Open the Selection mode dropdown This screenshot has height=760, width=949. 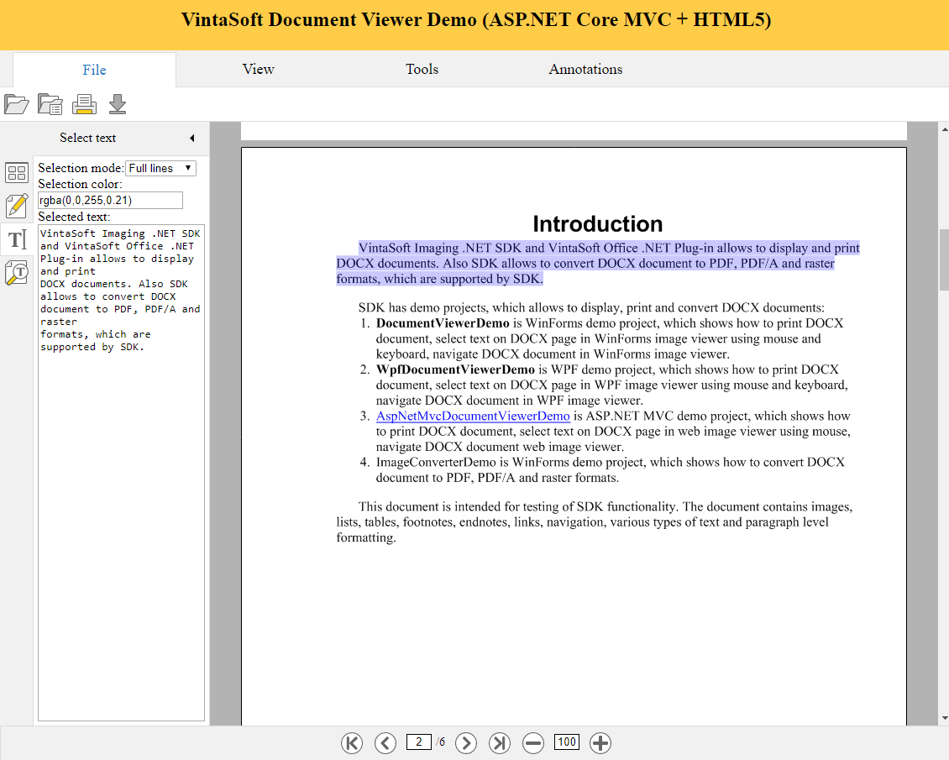pos(160,168)
